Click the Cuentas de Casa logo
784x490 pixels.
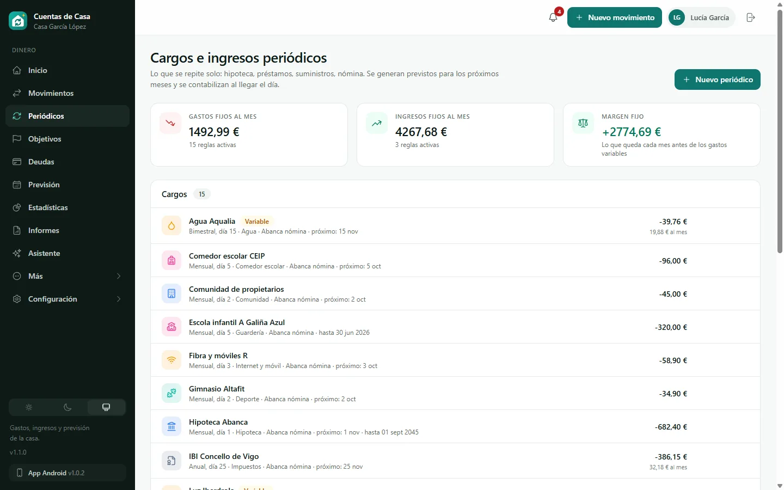18,21
